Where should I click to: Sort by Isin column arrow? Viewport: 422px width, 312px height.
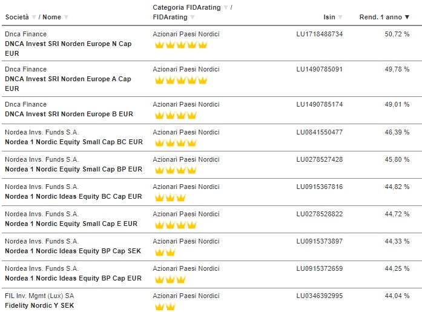click(340, 17)
